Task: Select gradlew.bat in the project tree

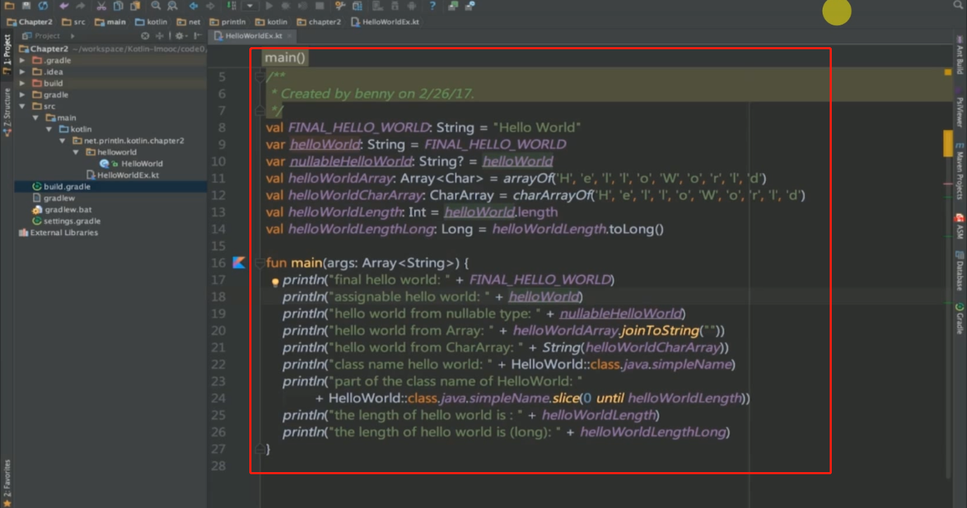Action: pyautogui.click(x=62, y=210)
